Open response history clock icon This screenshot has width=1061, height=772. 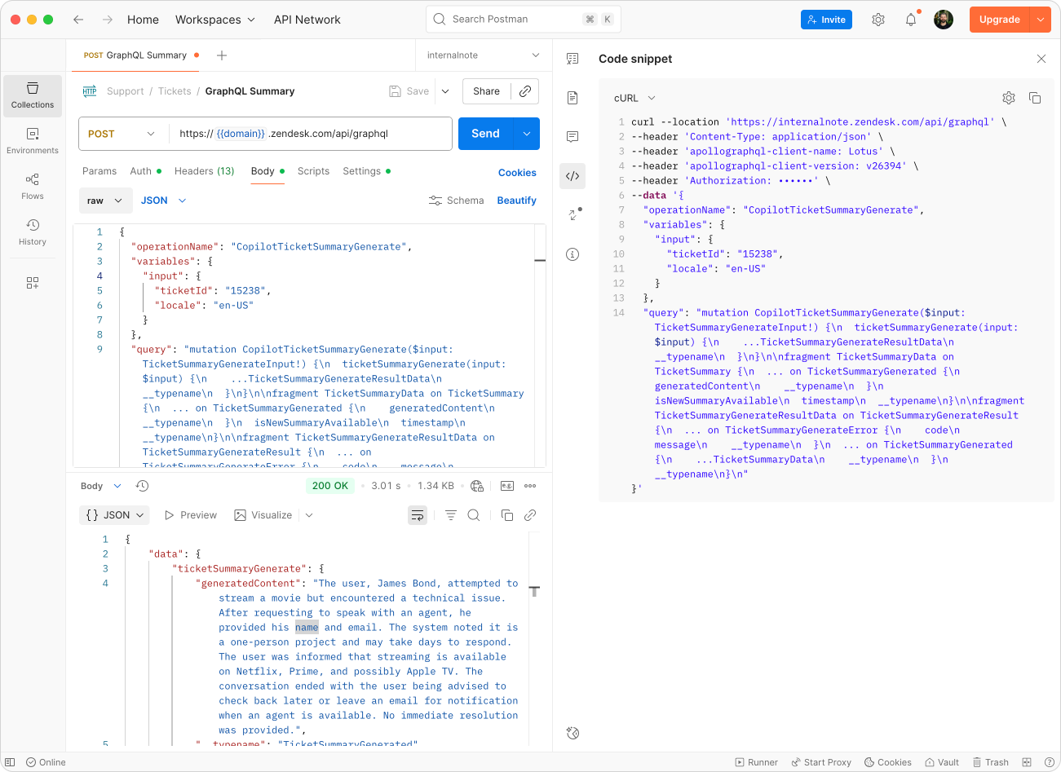[x=142, y=486]
